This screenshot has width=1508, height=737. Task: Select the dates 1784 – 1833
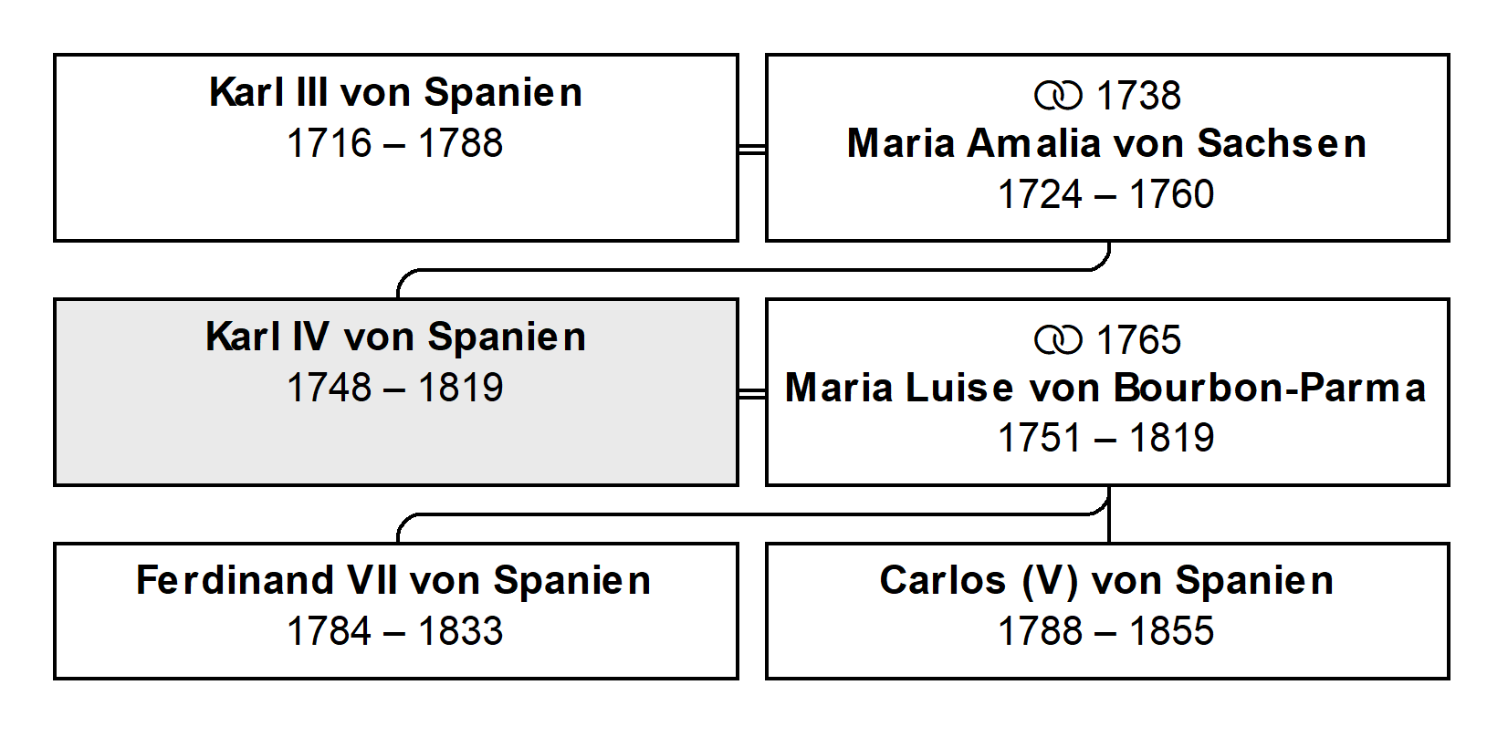[x=394, y=631]
